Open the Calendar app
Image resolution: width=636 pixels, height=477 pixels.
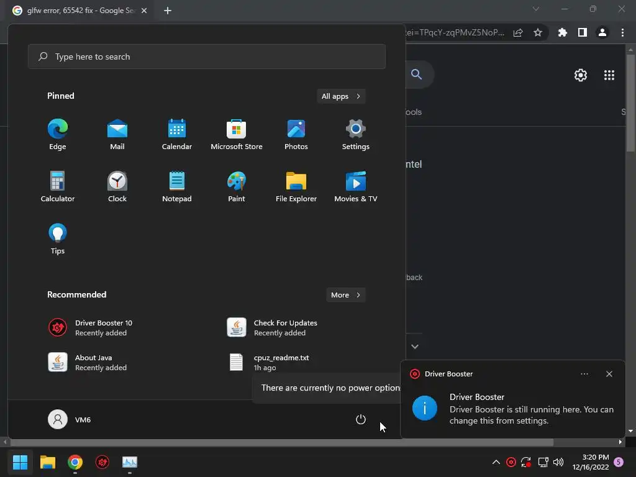coord(177,135)
